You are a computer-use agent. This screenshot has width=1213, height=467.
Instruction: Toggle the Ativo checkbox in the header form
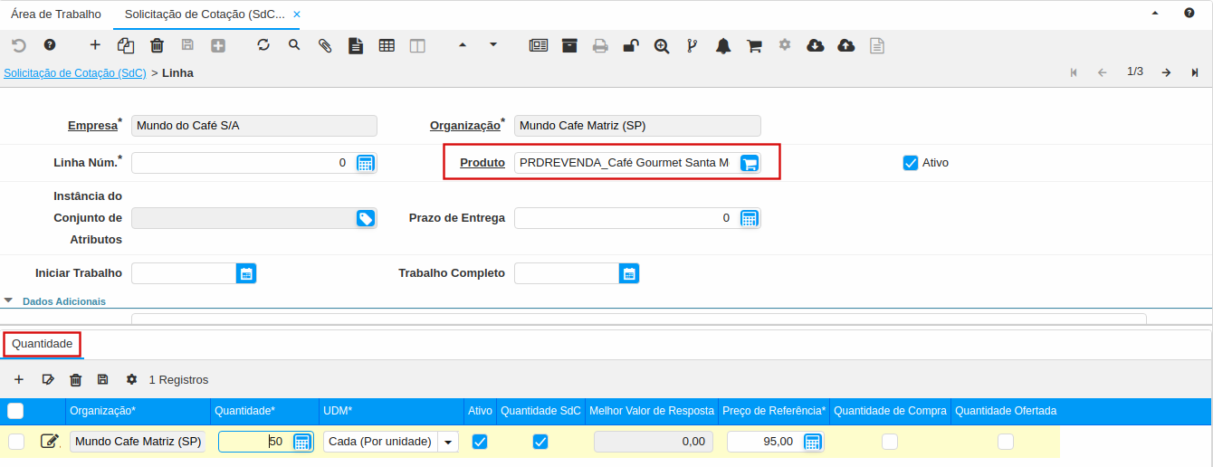tap(911, 163)
